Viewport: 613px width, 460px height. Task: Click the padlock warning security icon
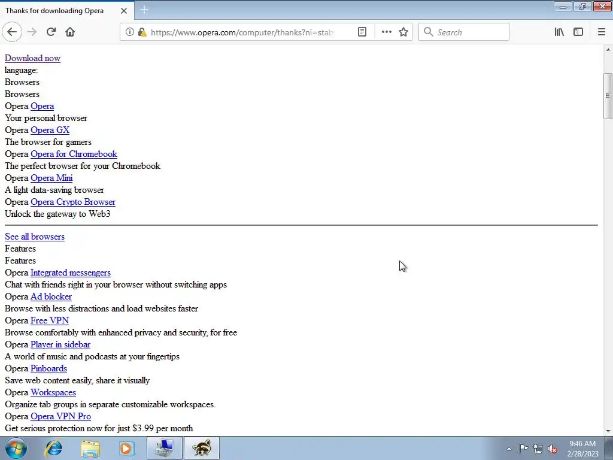pyautogui.click(x=142, y=32)
